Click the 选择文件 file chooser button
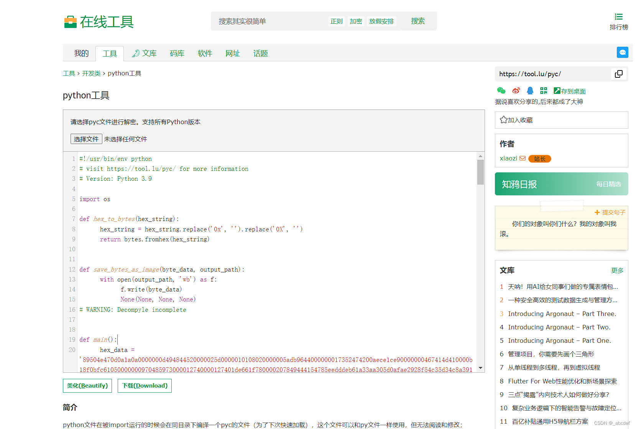 [x=86, y=139]
